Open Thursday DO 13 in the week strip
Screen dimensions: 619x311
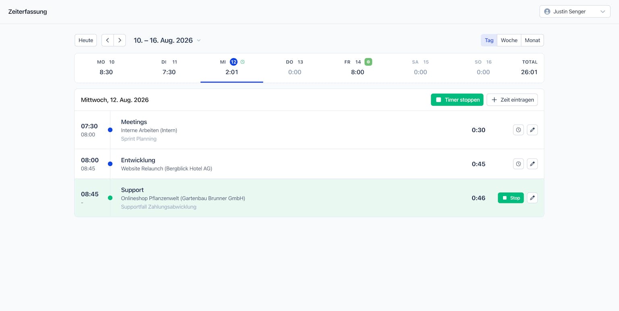click(295, 67)
